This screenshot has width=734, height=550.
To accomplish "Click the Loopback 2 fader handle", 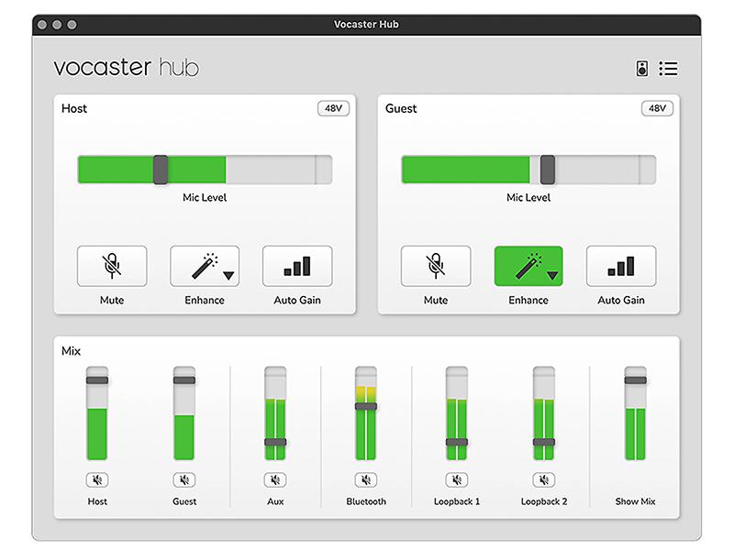I will [544, 442].
